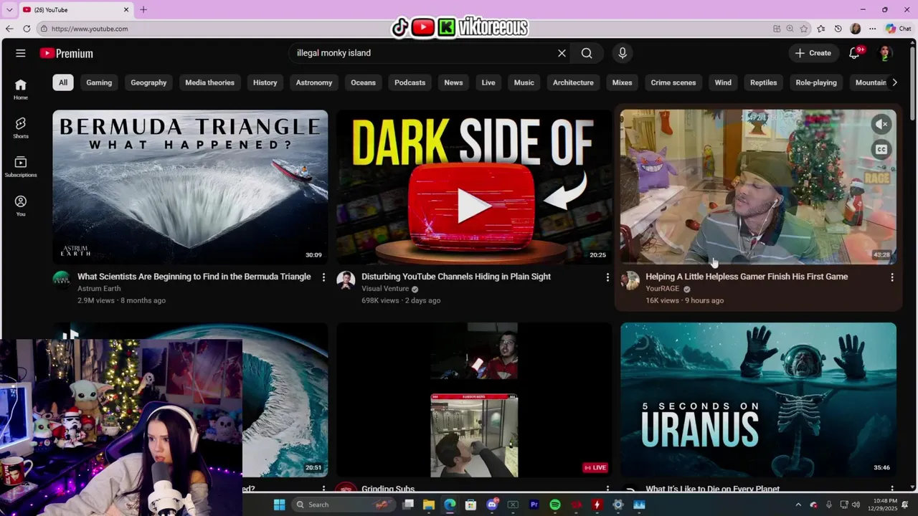Screen dimensions: 918x516
Task: Show hidden system tray icons chevron
Action: 798,505
